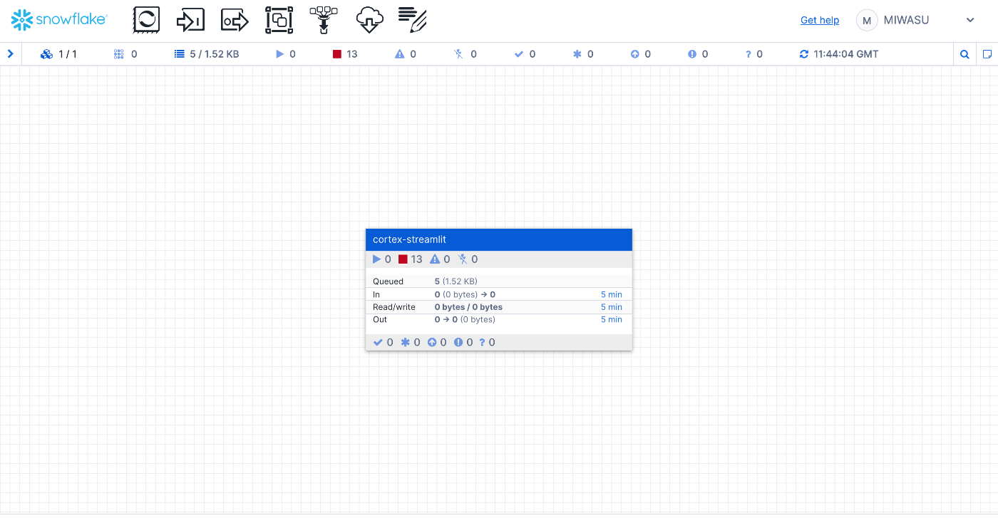Image resolution: width=998 pixels, height=518 pixels.
Task: Click the question mark at cortex-streamlit footer
Action: (x=483, y=343)
